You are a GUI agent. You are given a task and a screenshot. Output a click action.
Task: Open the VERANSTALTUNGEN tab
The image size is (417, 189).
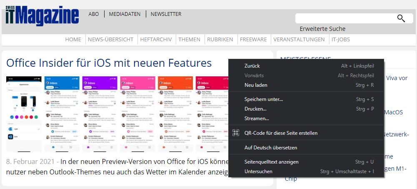[299, 39]
